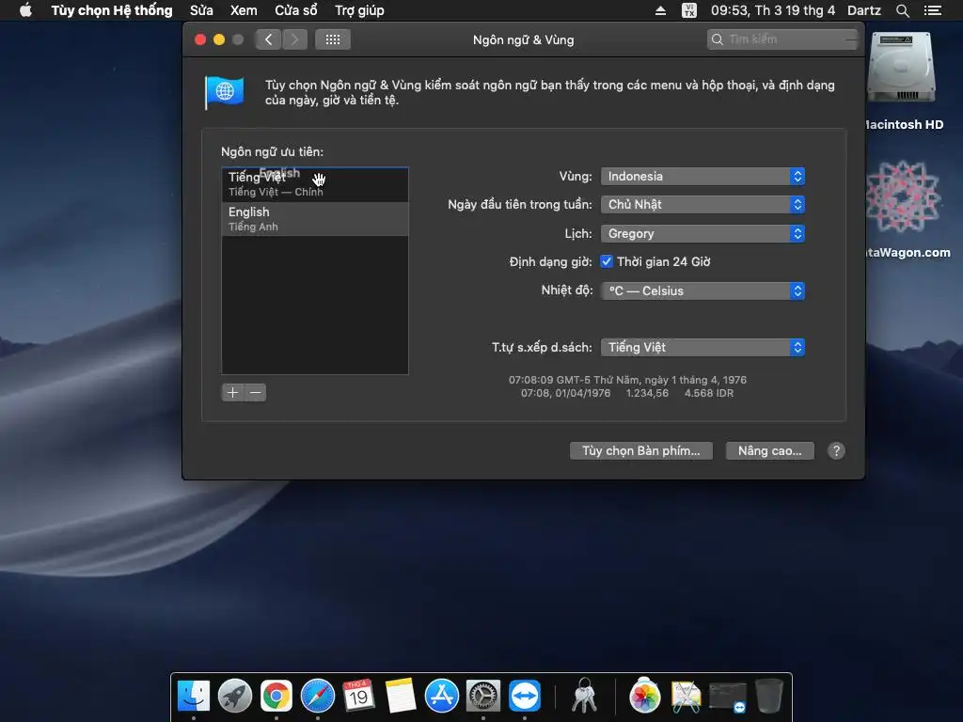The image size is (963, 722).
Task: Open Google Chrome from the Dock
Action: coord(276,696)
